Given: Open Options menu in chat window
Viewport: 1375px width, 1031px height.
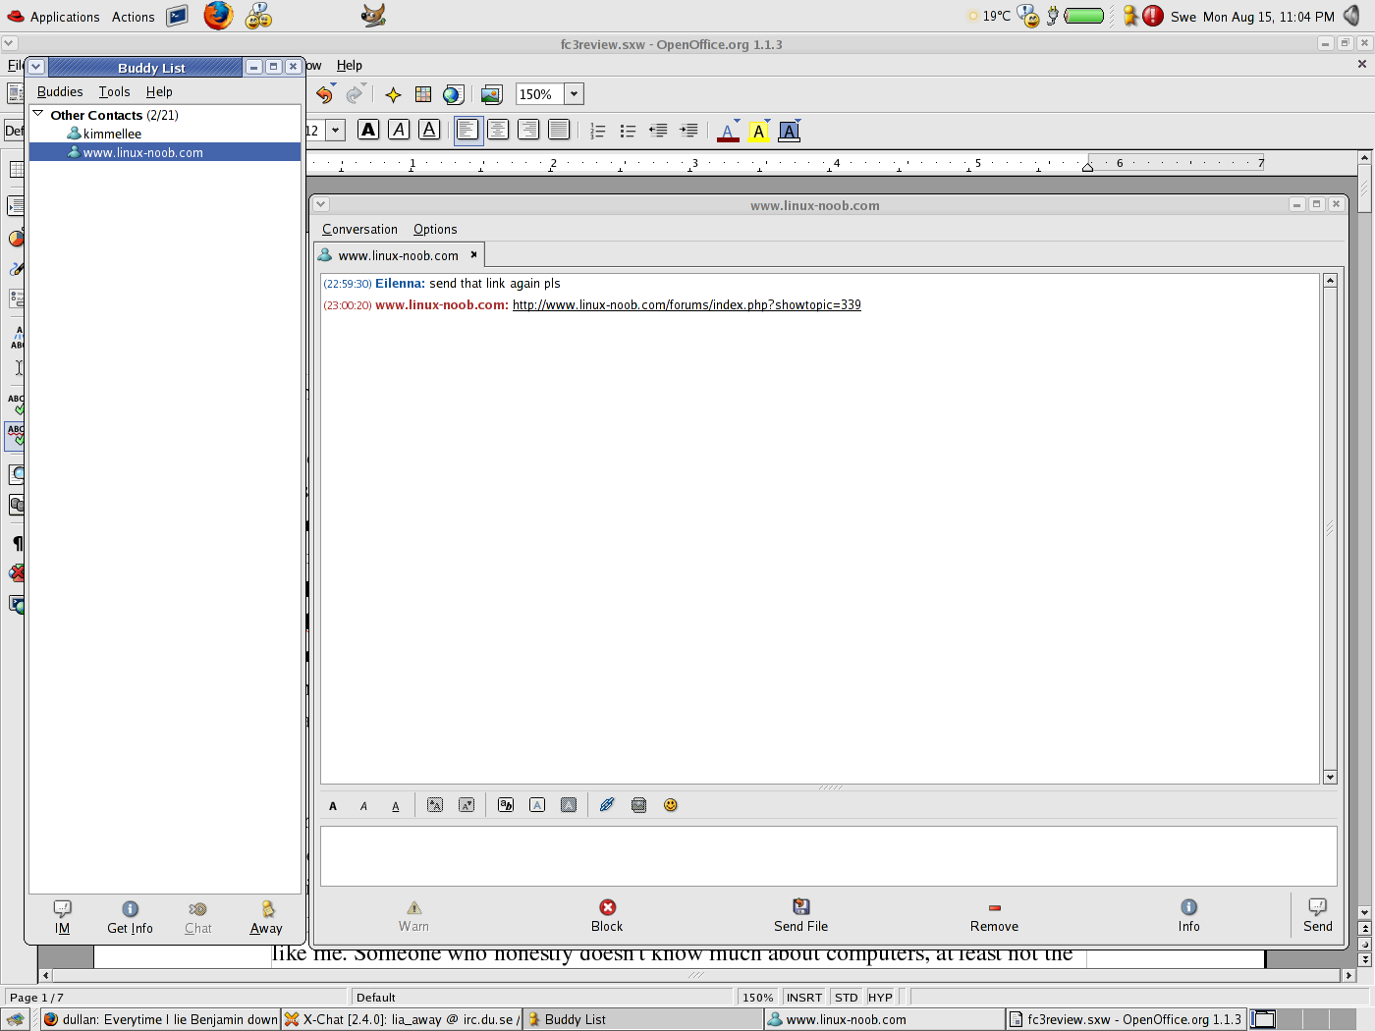Looking at the screenshot, I should pyautogui.click(x=435, y=229).
